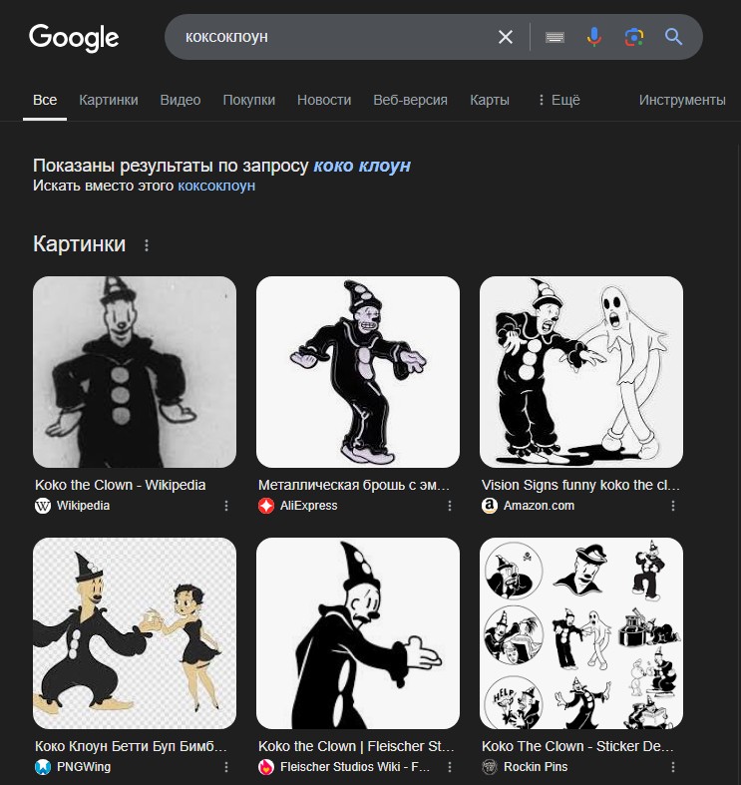This screenshot has height=785, width=741.
Task: Open more options for Rockin Pins result
Action: pos(673,767)
